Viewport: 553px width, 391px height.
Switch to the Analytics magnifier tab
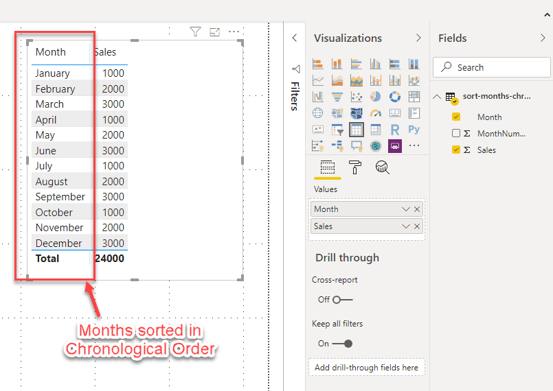coord(382,167)
